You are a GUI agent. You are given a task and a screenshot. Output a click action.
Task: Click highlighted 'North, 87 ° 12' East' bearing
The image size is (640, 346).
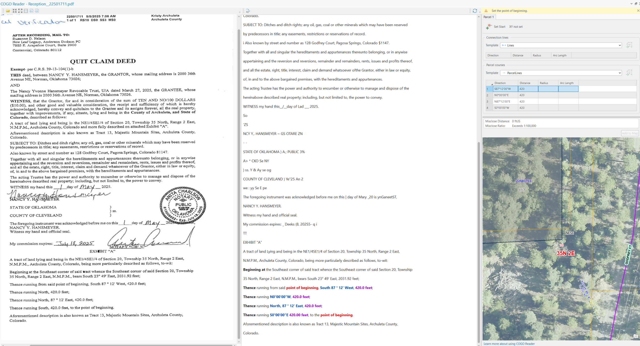coord(286,306)
